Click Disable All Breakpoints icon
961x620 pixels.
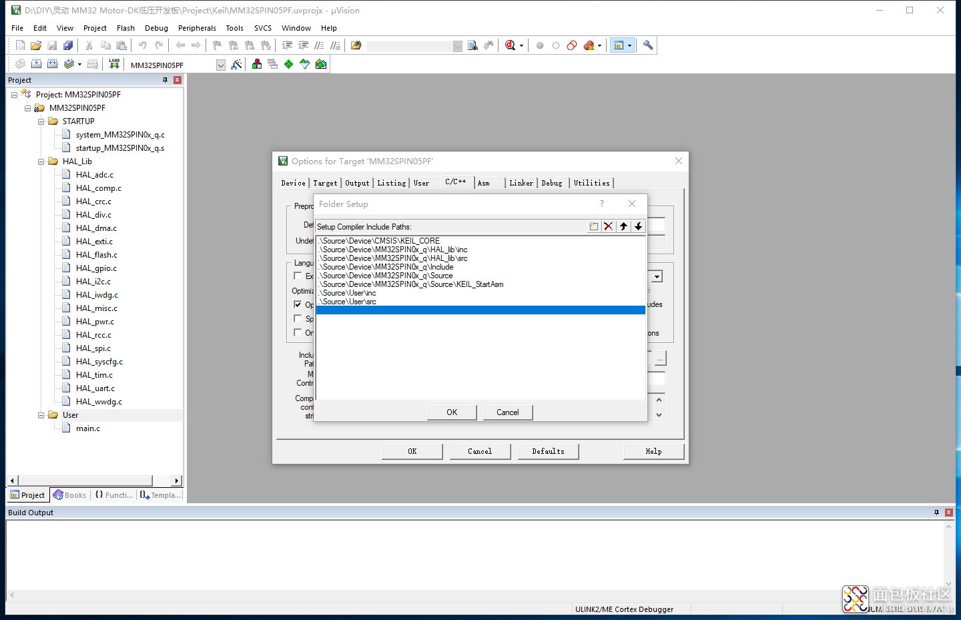tap(572, 45)
